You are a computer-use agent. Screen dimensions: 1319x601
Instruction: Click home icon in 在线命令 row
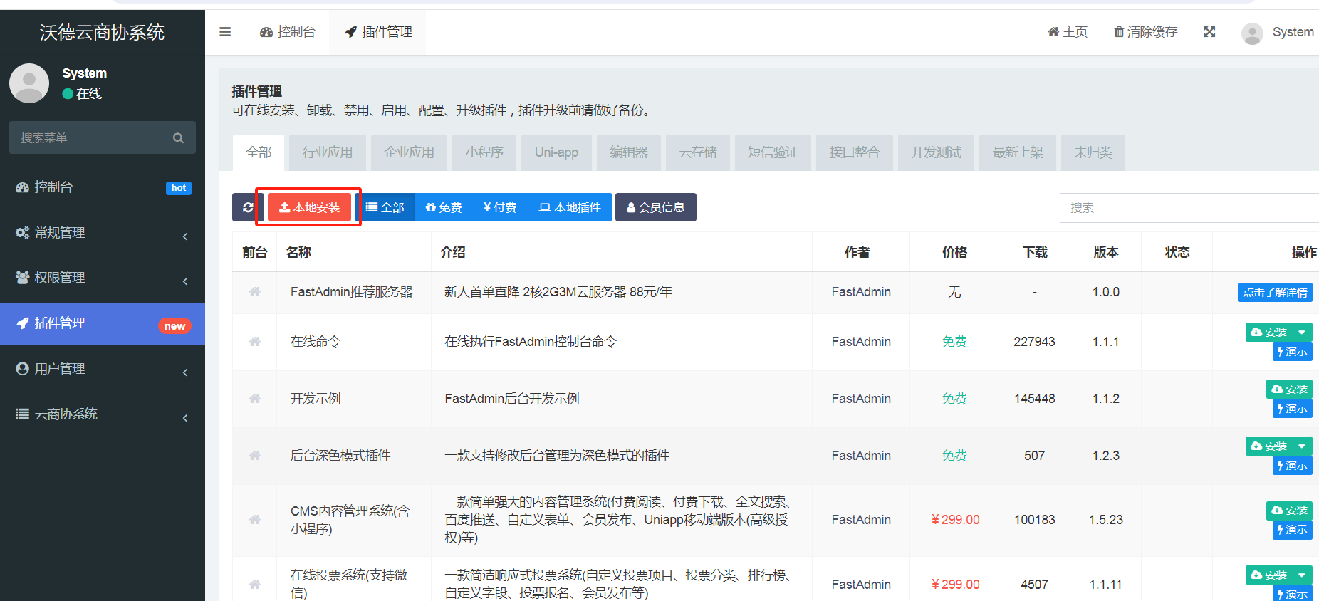coord(255,342)
